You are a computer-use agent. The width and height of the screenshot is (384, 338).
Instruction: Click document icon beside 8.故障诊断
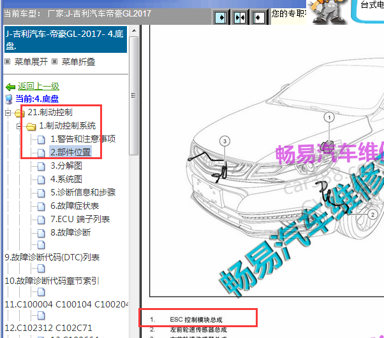(x=41, y=233)
